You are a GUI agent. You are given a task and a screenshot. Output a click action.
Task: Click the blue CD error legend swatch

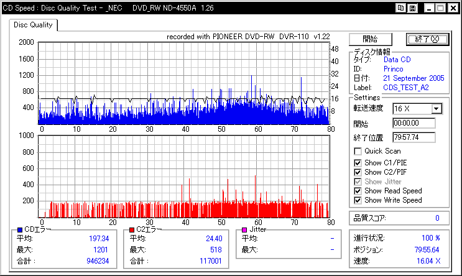coord(20,230)
